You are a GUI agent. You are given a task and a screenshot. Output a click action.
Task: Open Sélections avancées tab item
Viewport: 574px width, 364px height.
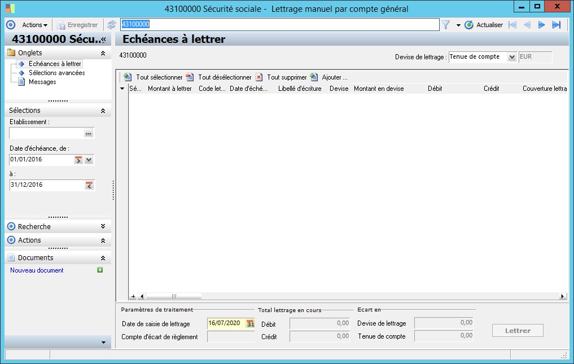point(57,73)
